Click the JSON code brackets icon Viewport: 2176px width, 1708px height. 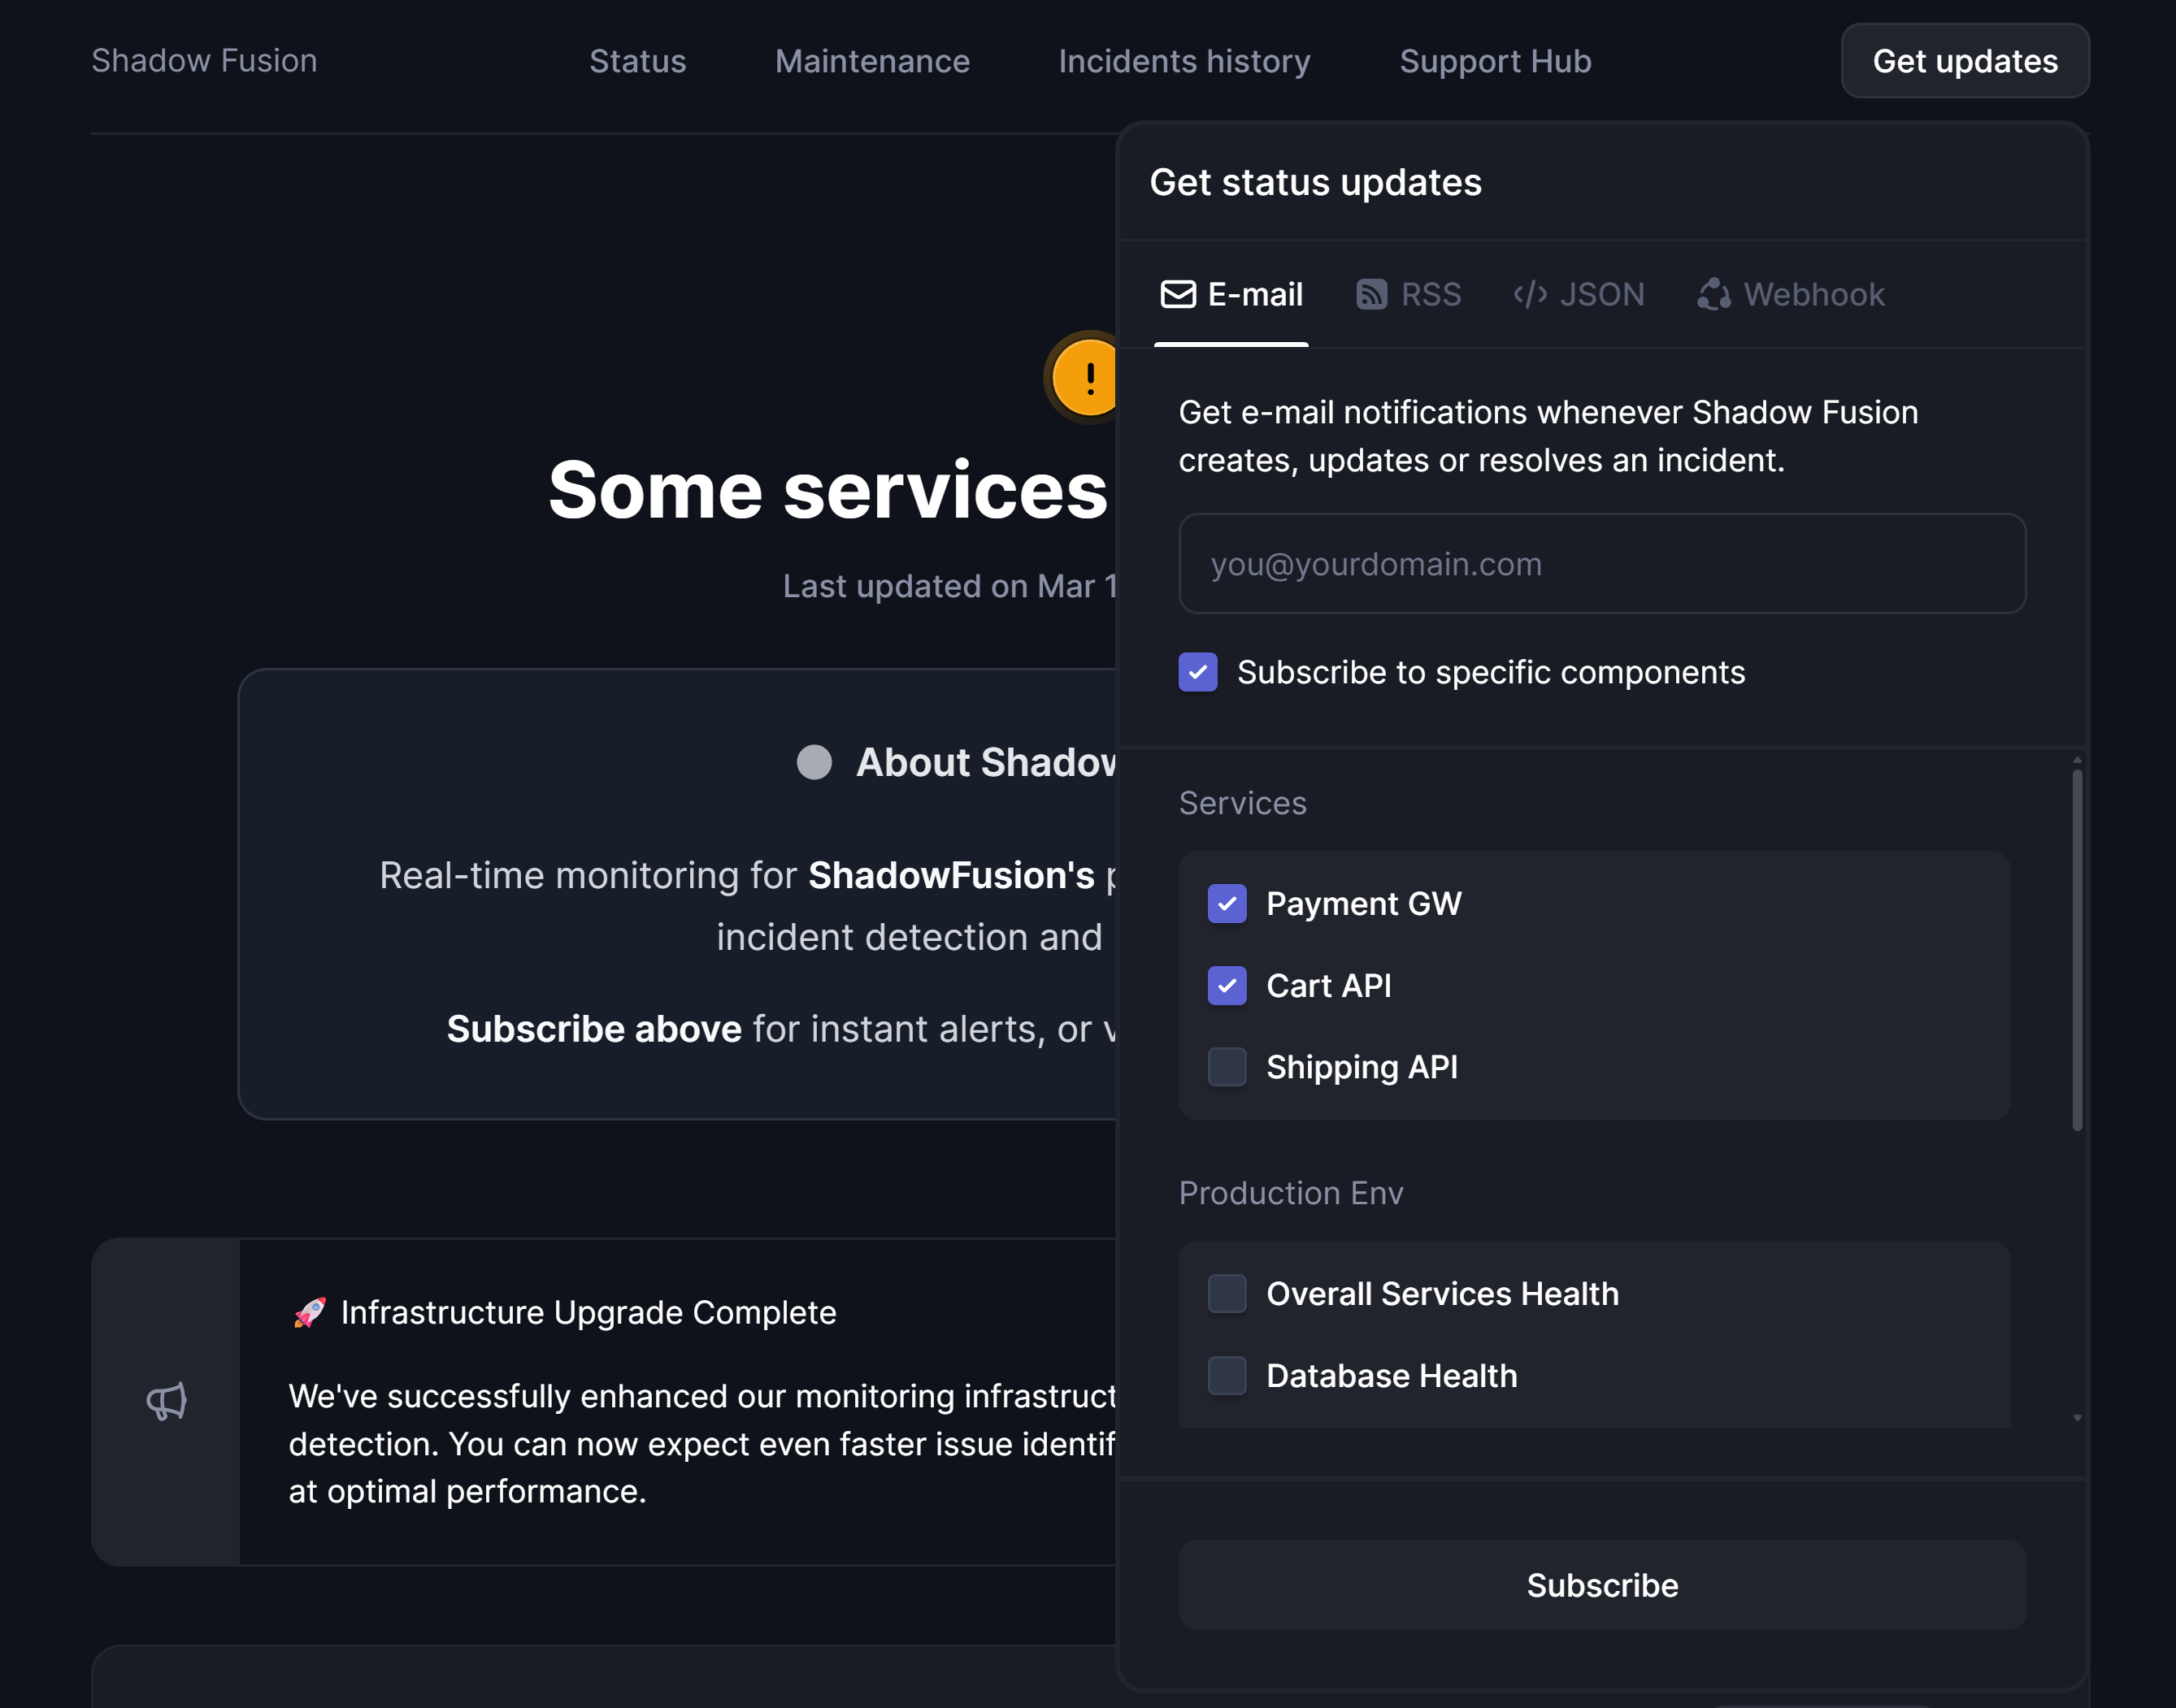coord(1530,294)
